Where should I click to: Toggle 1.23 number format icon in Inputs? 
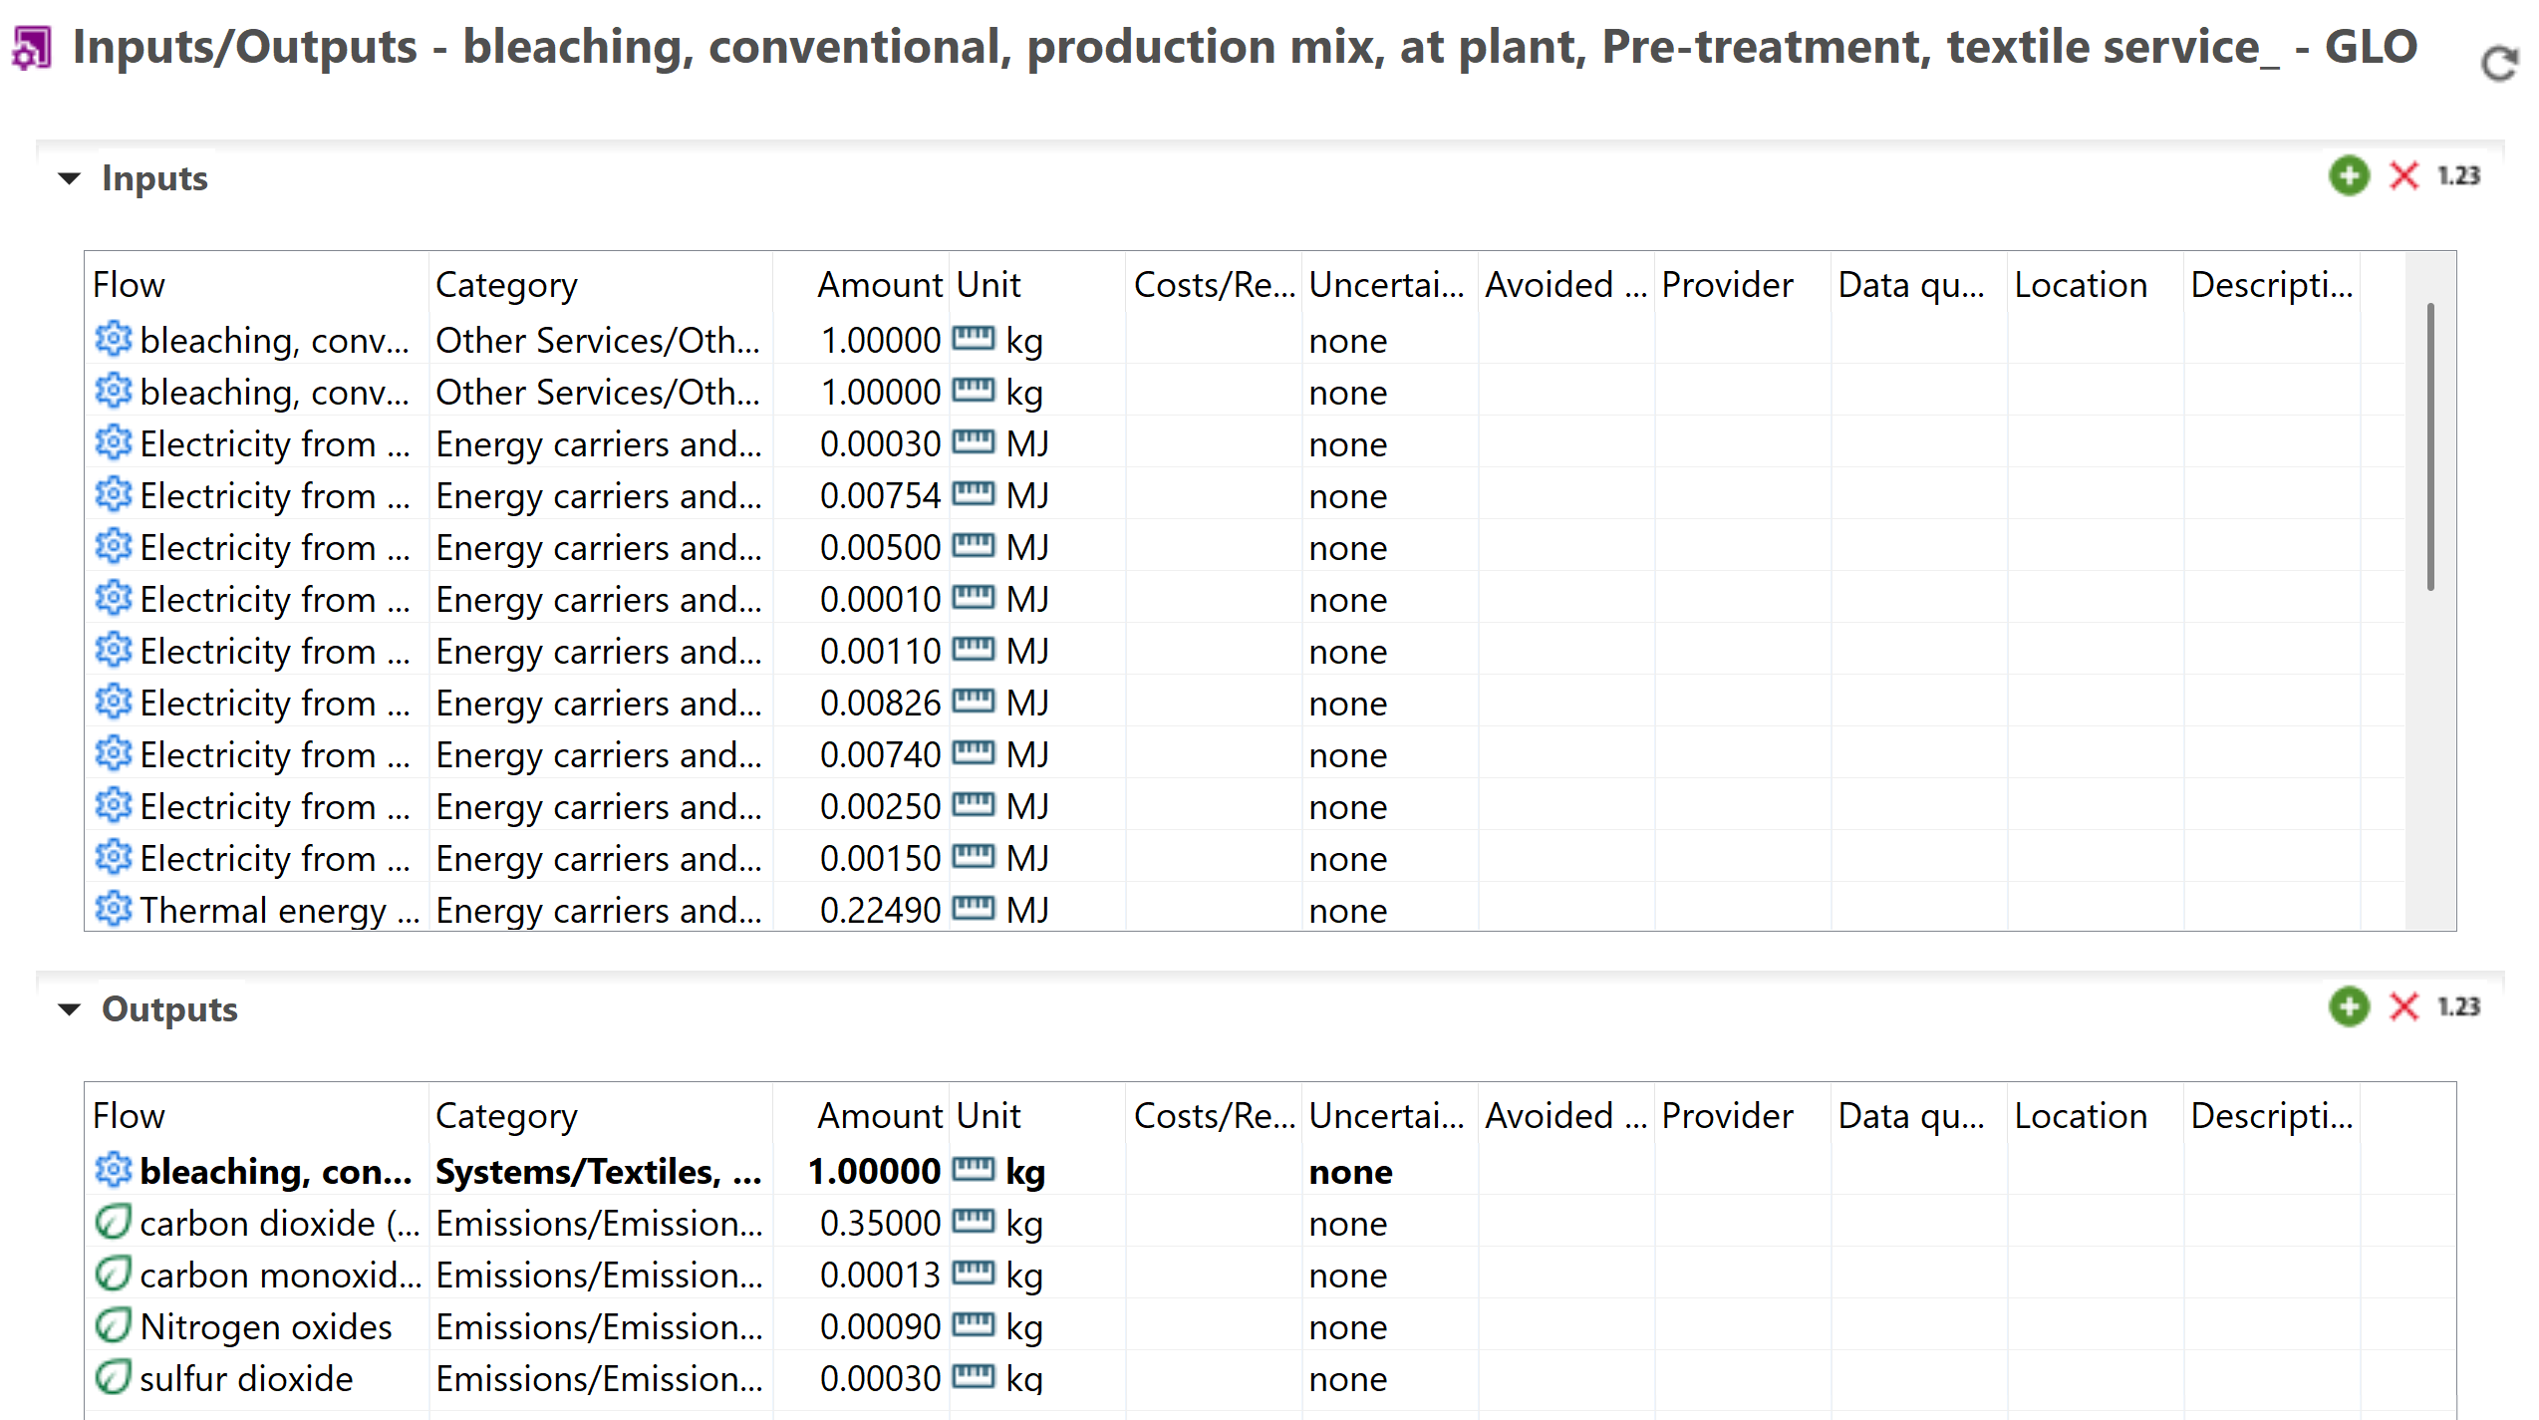click(x=2457, y=176)
